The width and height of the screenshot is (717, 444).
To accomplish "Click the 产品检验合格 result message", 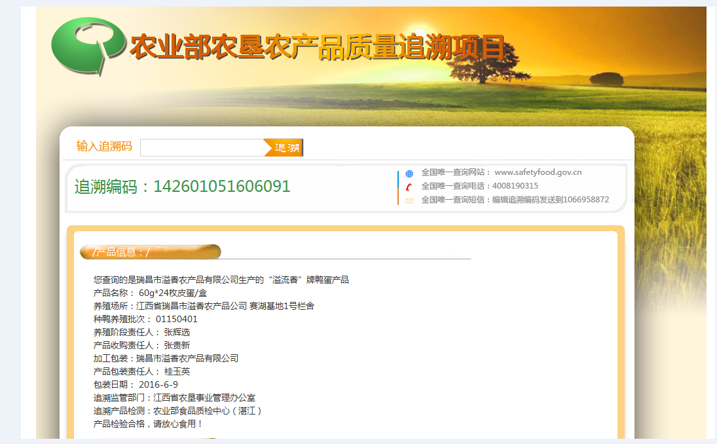I will click(x=148, y=424).
